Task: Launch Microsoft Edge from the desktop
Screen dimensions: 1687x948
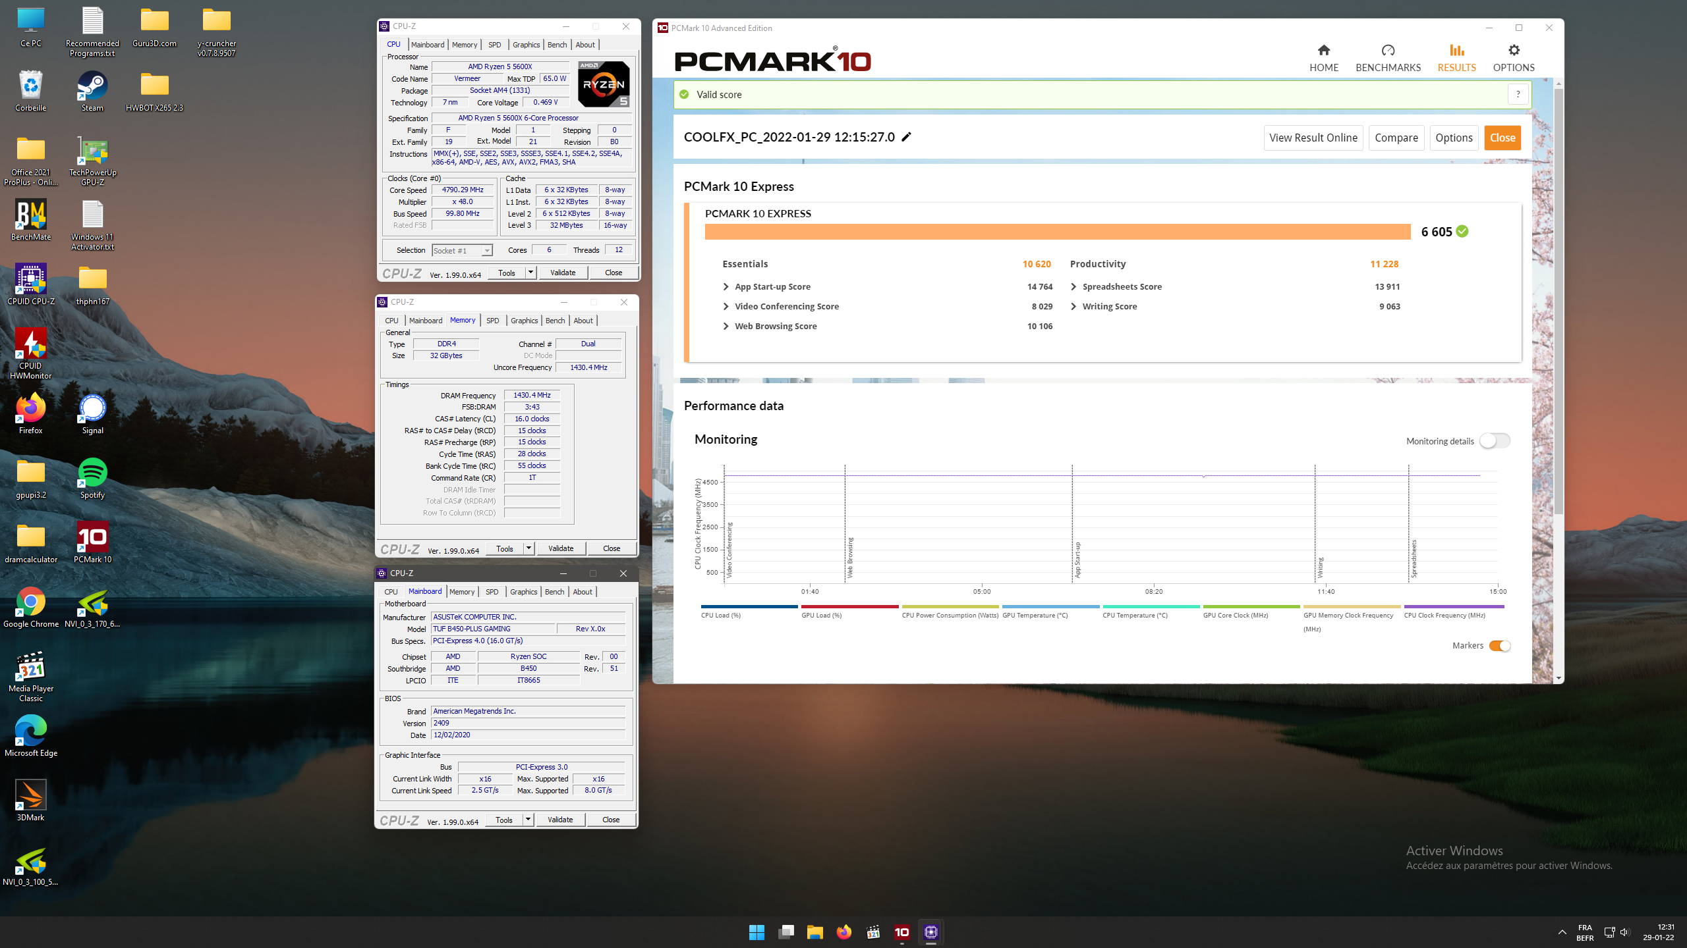Action: click(31, 736)
